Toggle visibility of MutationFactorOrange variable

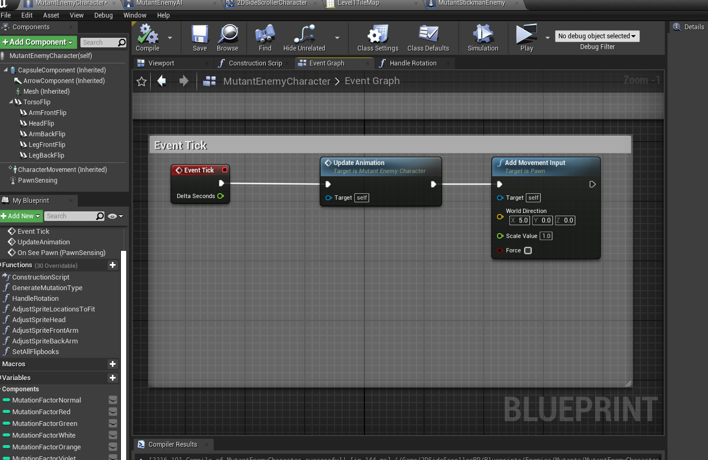pos(113,447)
